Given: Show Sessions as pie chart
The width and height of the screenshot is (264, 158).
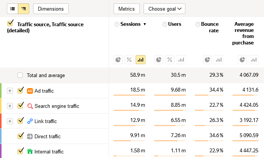Looking at the screenshot, I should tap(118, 60).
